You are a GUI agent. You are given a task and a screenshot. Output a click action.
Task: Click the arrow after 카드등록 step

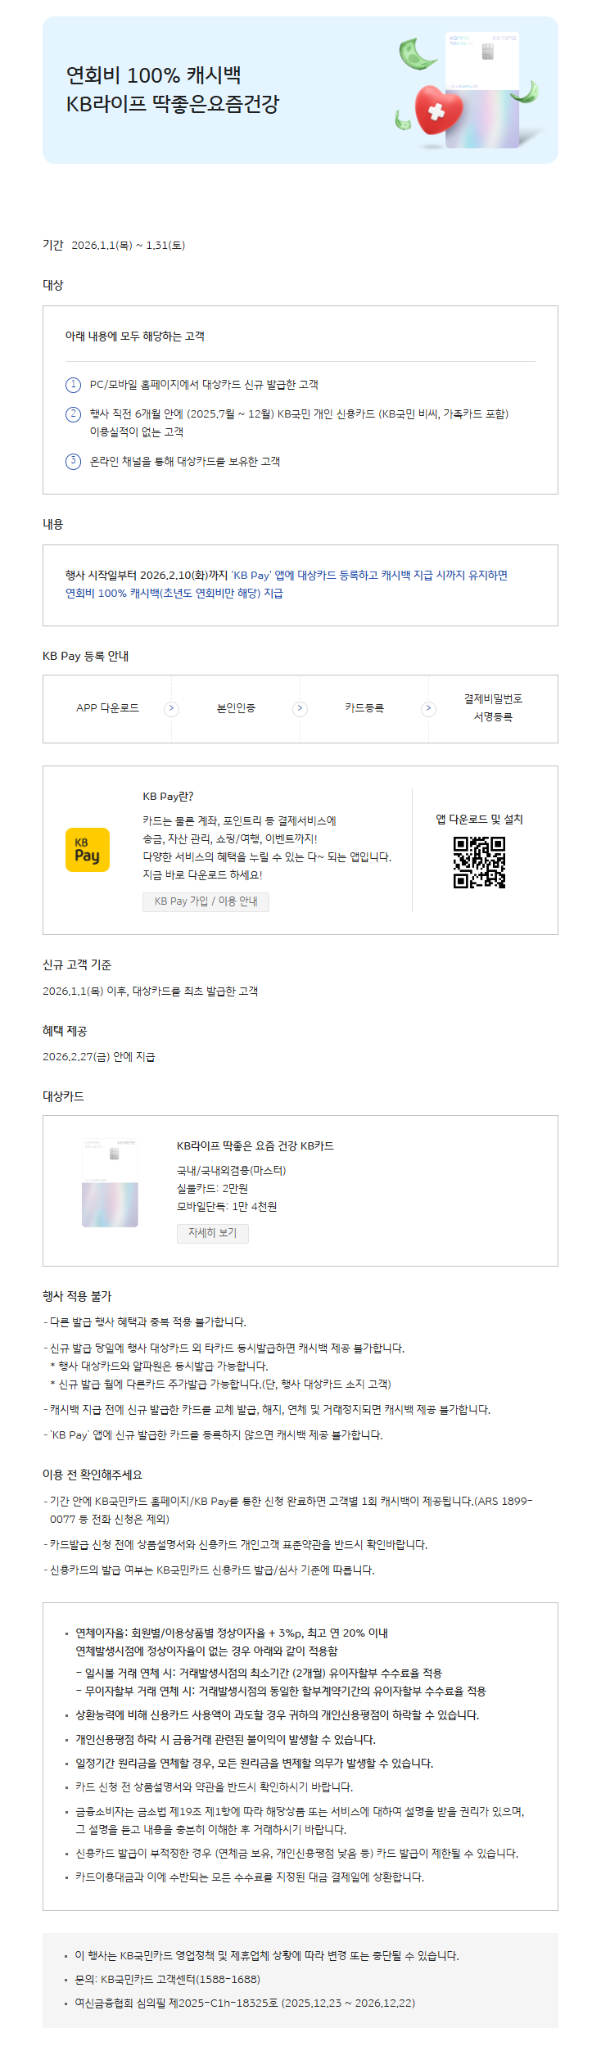click(429, 709)
